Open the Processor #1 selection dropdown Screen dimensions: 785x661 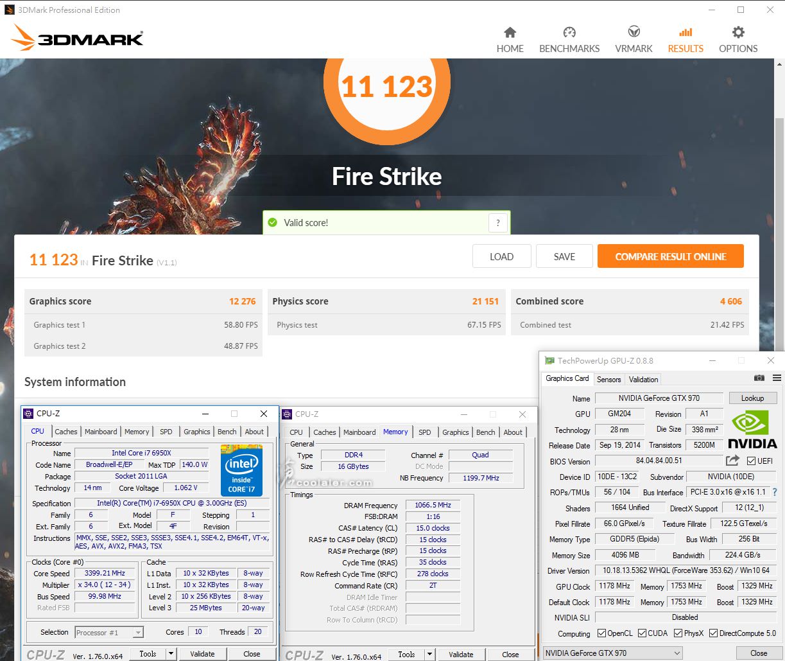pos(109,633)
